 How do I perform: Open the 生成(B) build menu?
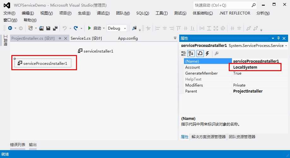click(84, 13)
